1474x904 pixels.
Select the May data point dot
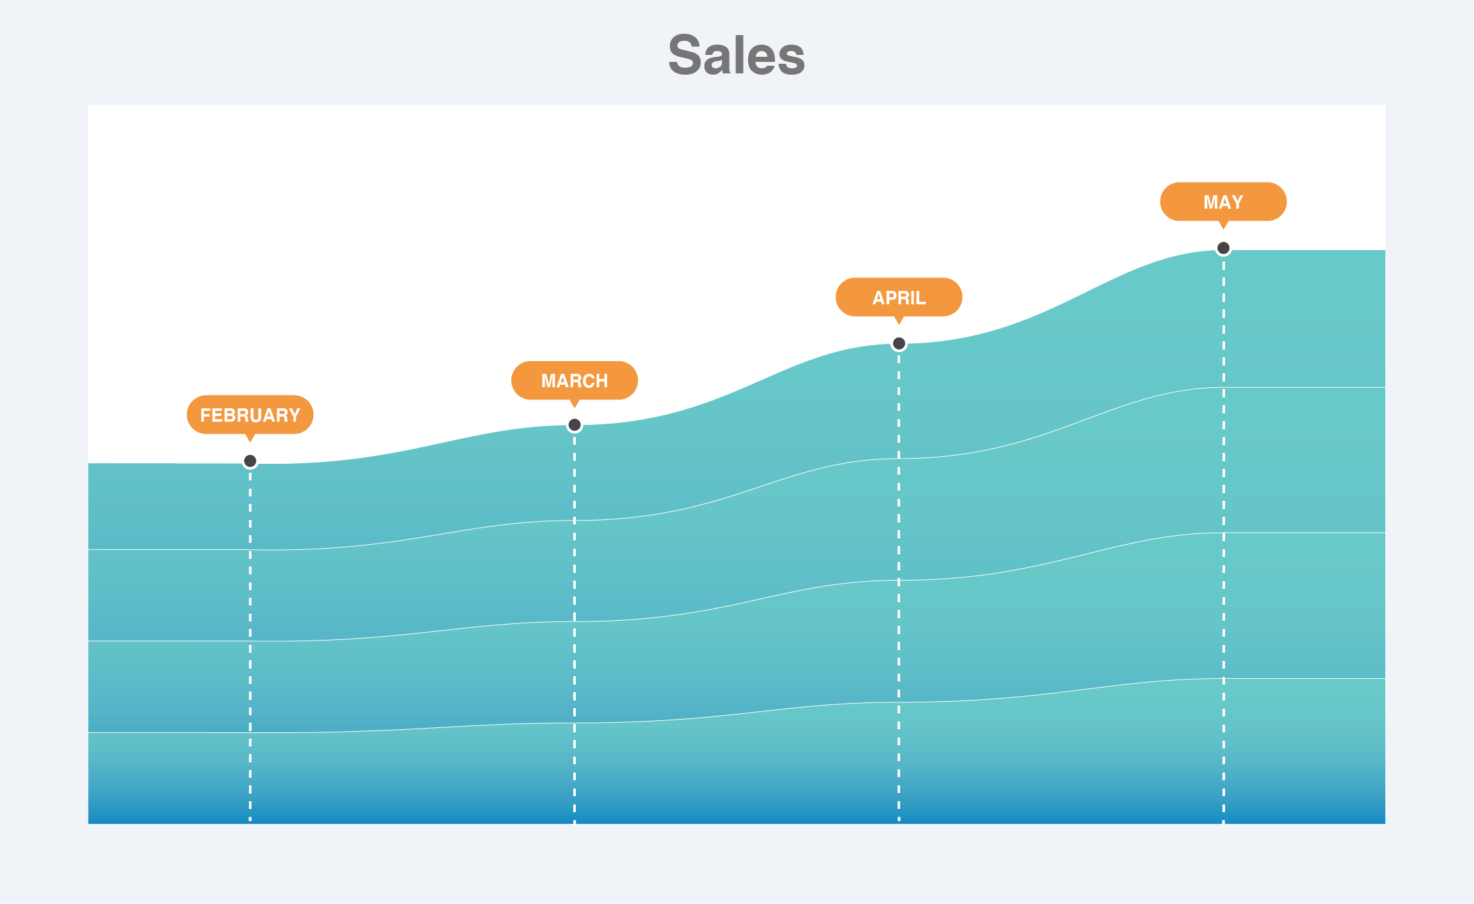click(1223, 248)
